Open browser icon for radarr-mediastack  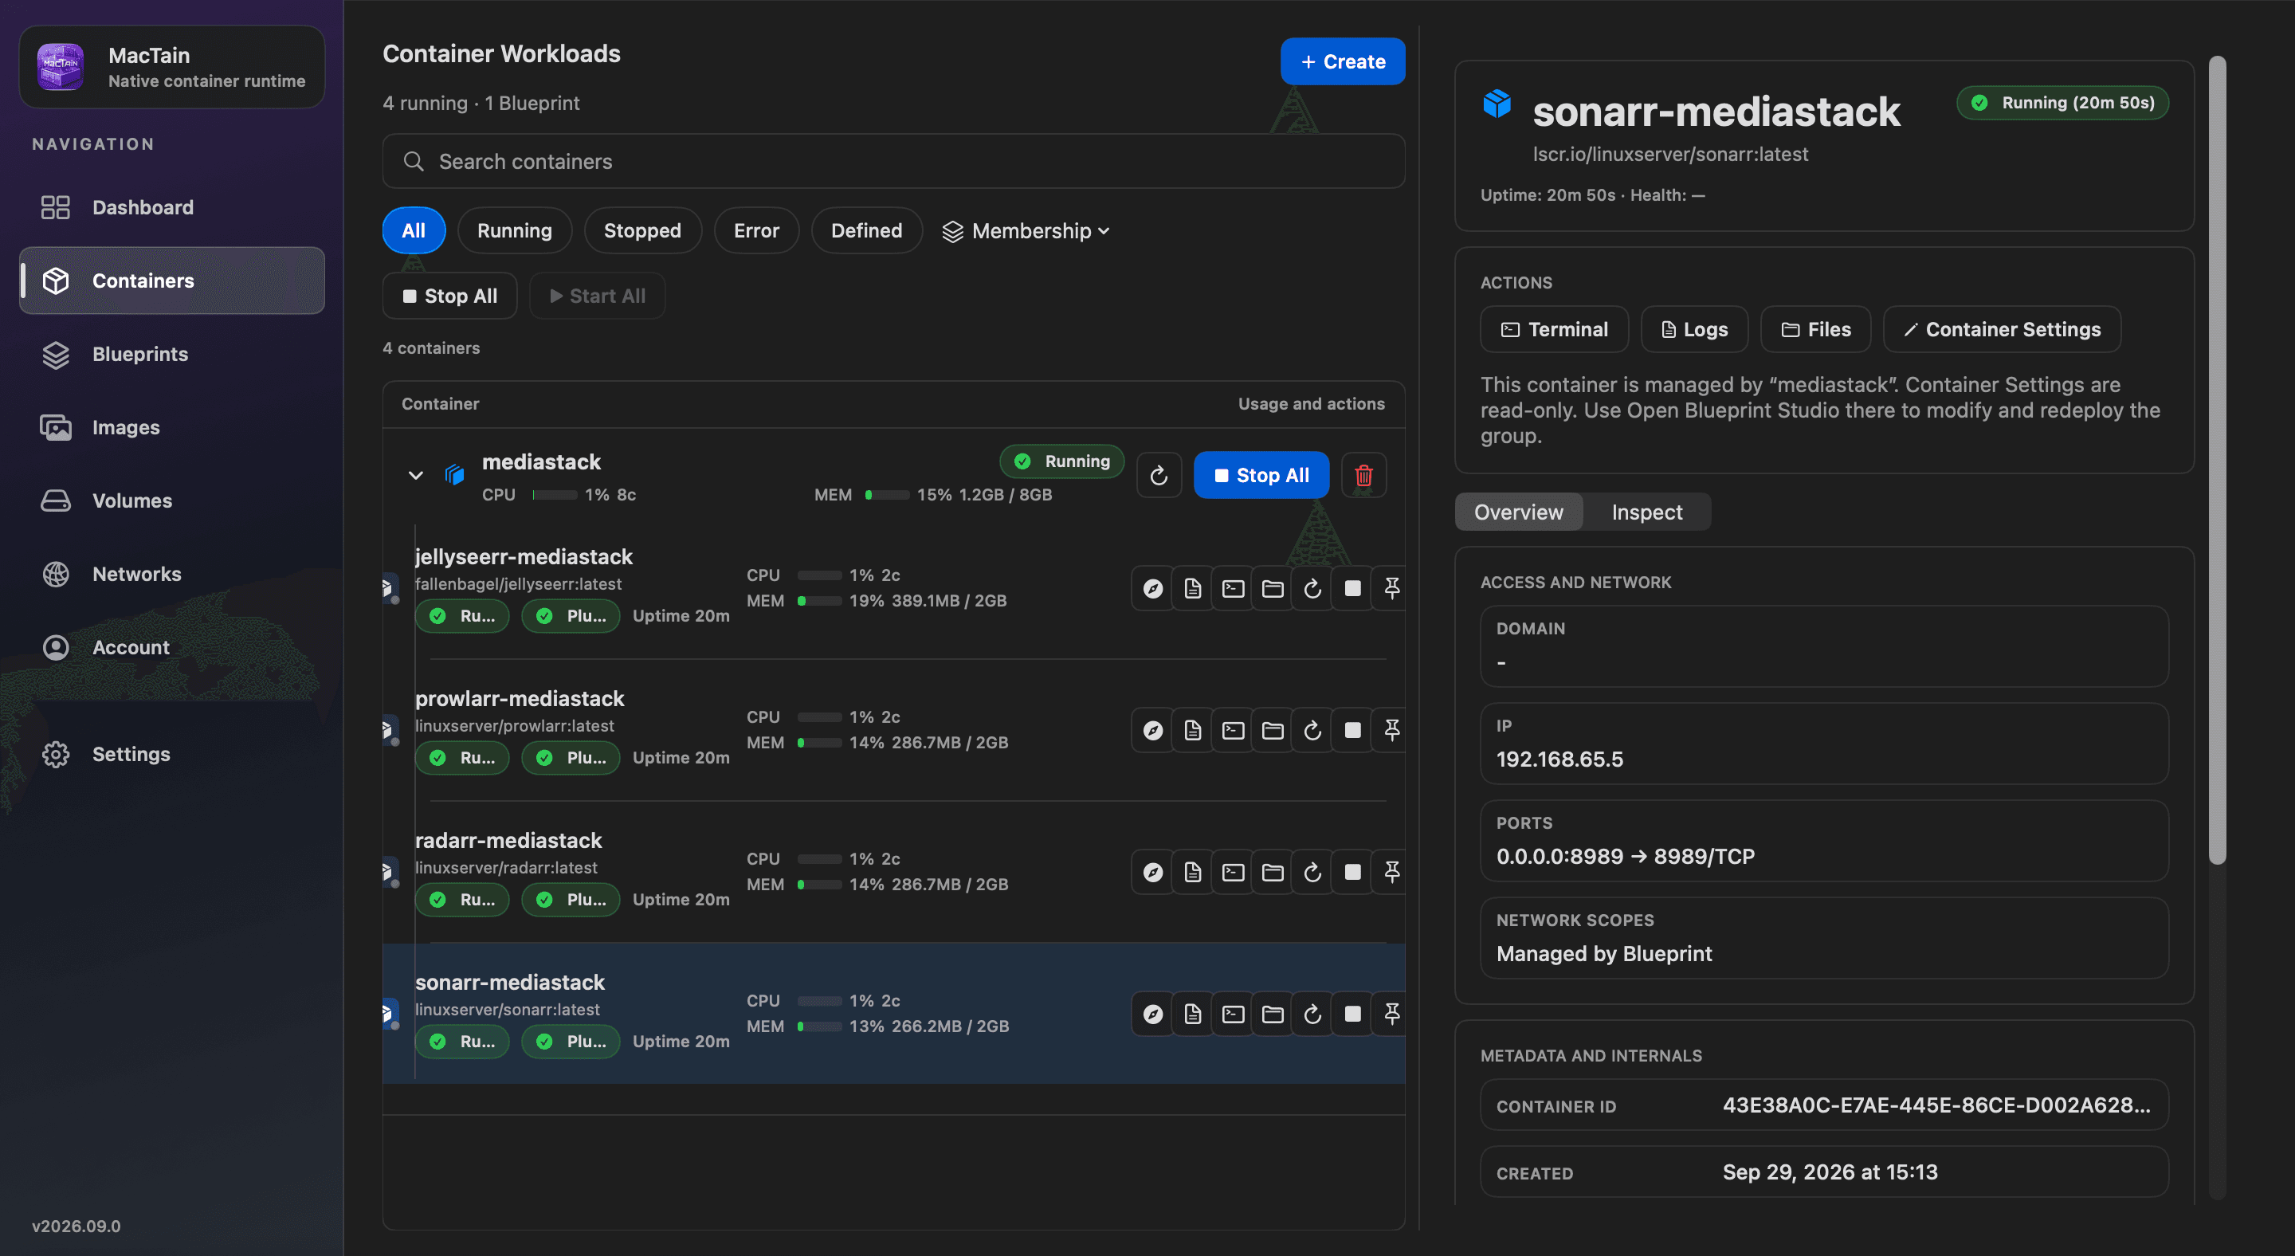(1153, 872)
